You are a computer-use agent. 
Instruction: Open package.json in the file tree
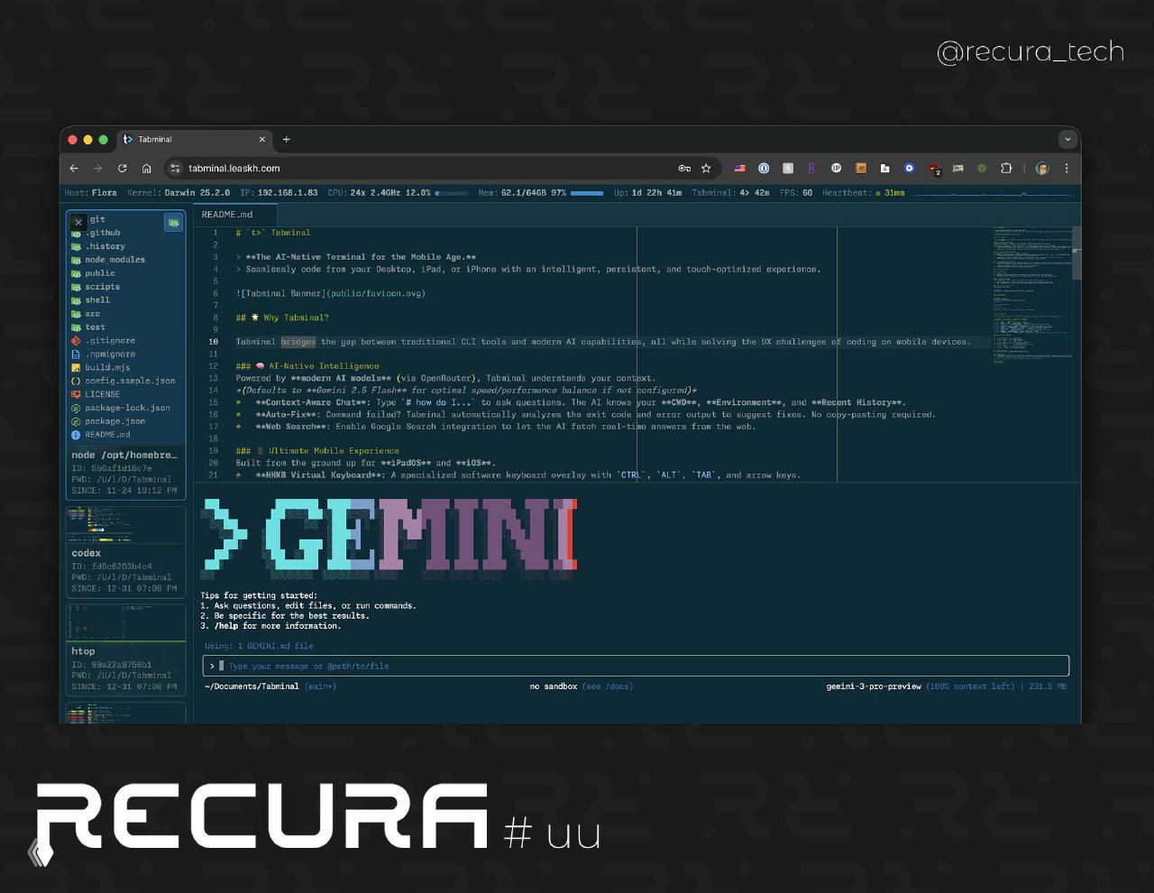[x=114, y=421]
